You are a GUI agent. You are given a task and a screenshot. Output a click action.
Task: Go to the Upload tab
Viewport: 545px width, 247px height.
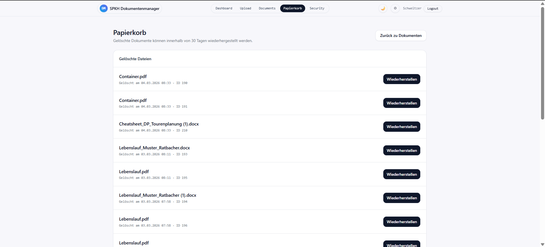coord(245,9)
